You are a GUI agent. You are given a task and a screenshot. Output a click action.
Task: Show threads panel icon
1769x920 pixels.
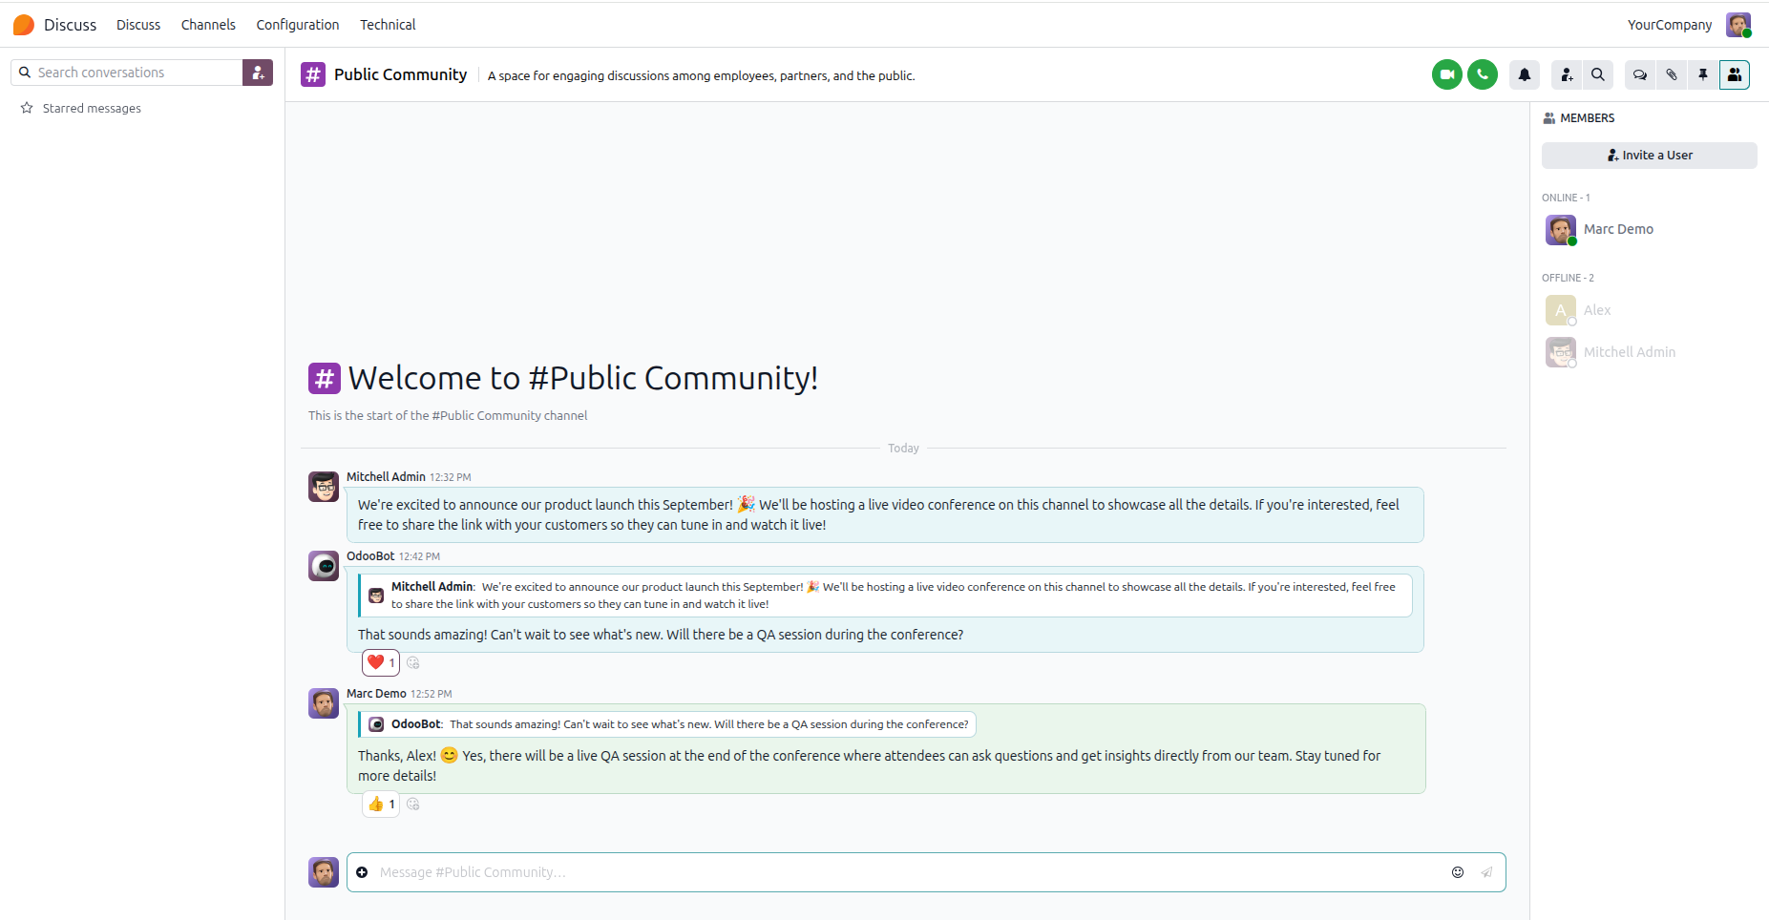(1639, 74)
